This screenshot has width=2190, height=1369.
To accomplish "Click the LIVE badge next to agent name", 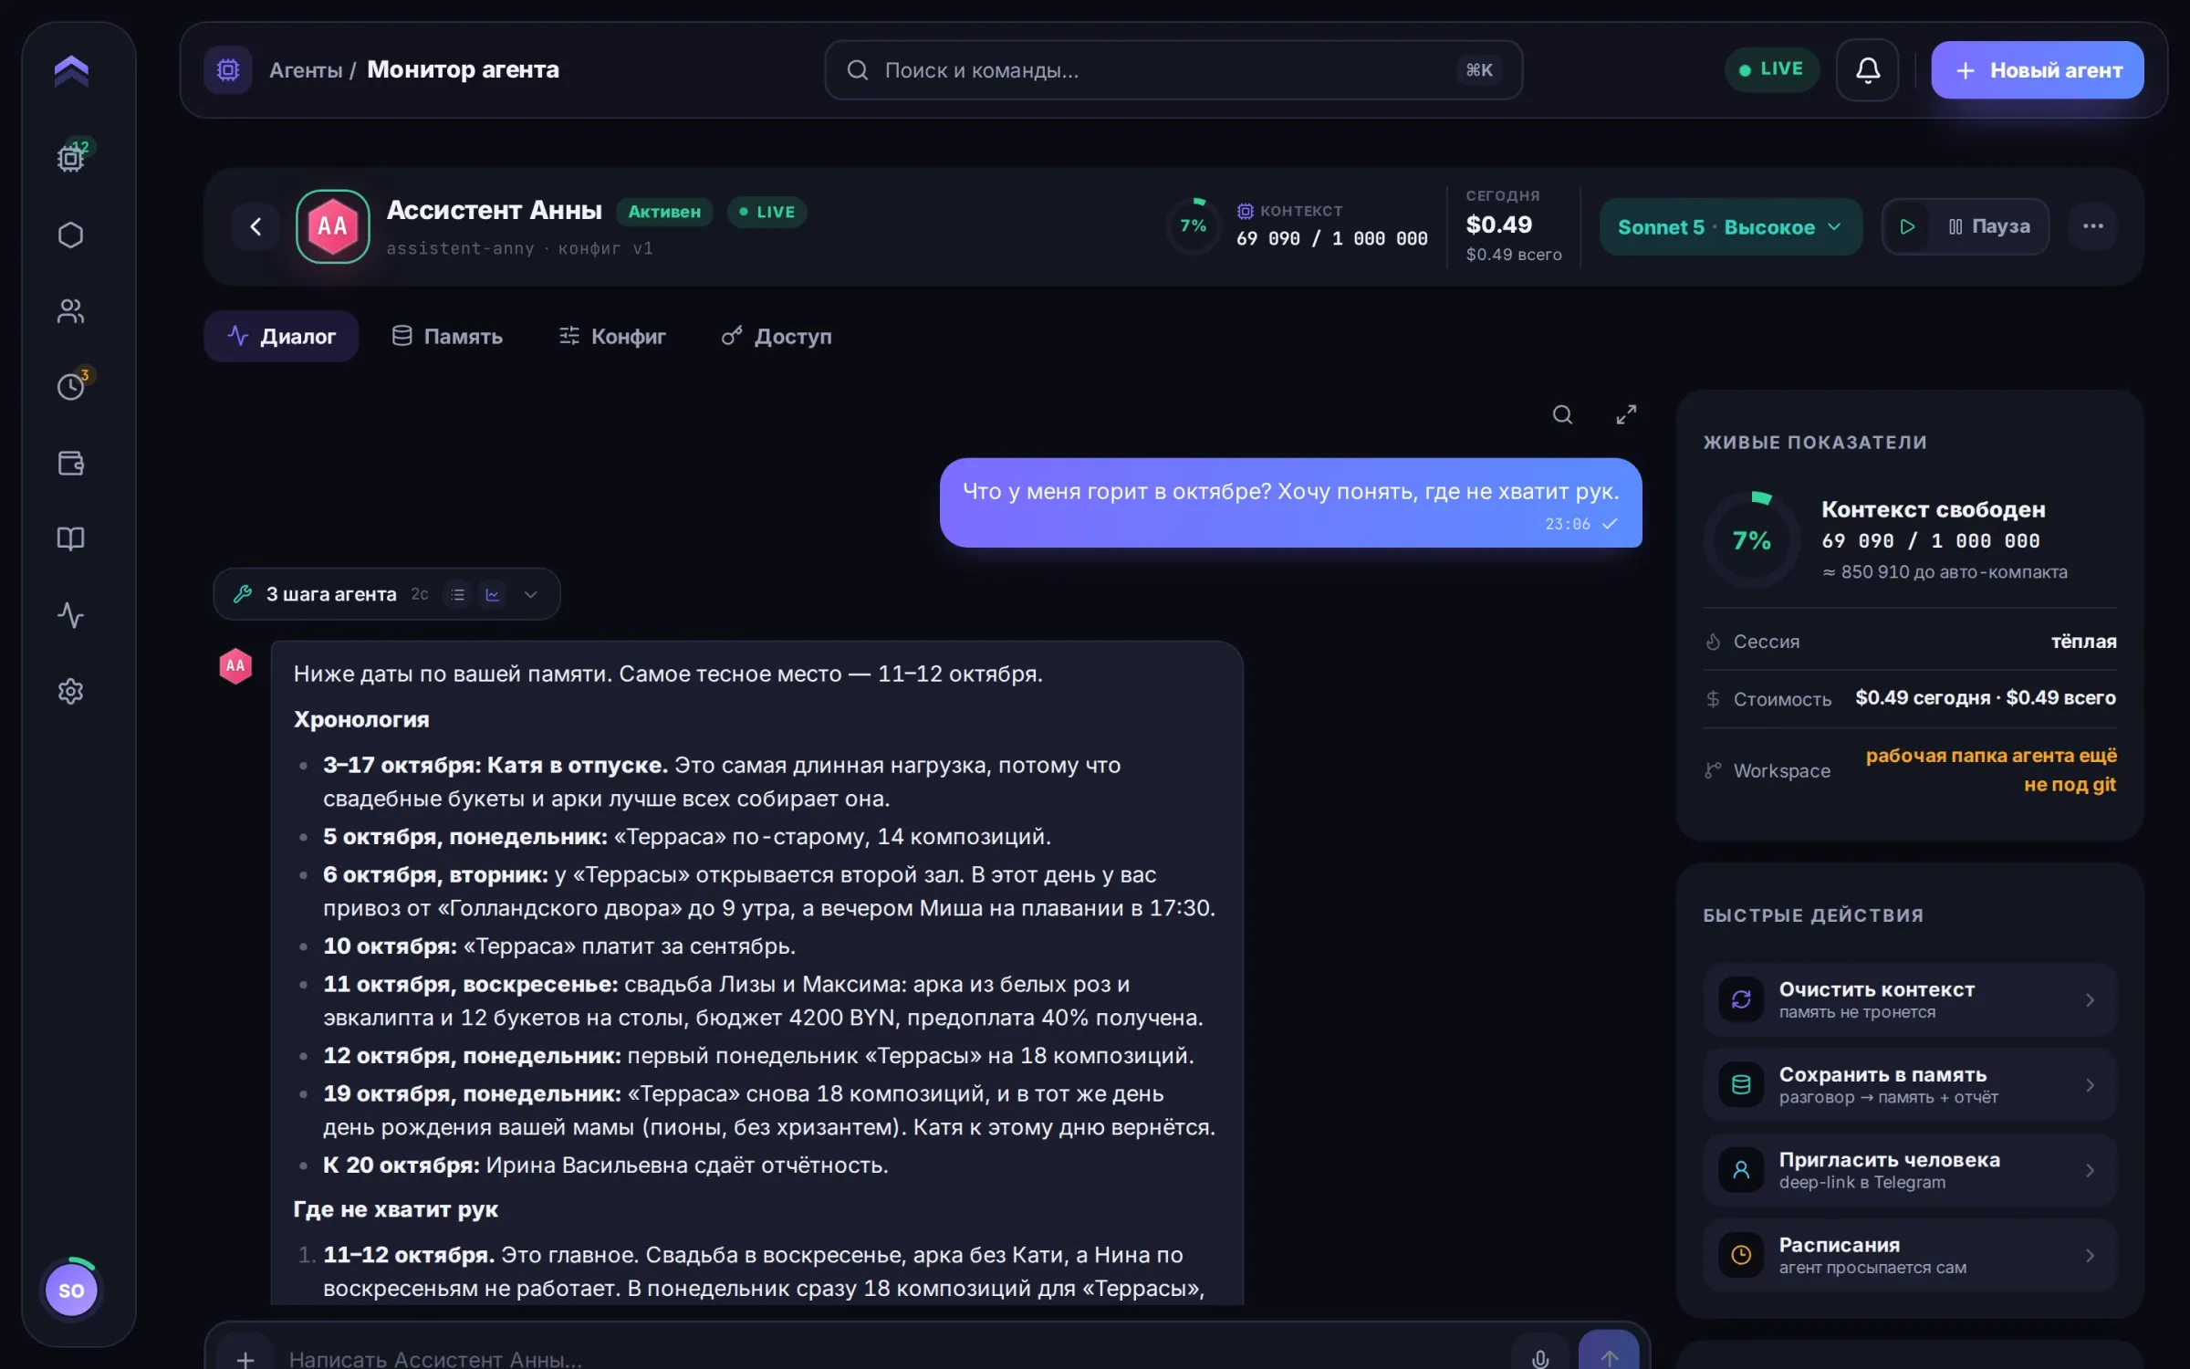I will point(766,212).
